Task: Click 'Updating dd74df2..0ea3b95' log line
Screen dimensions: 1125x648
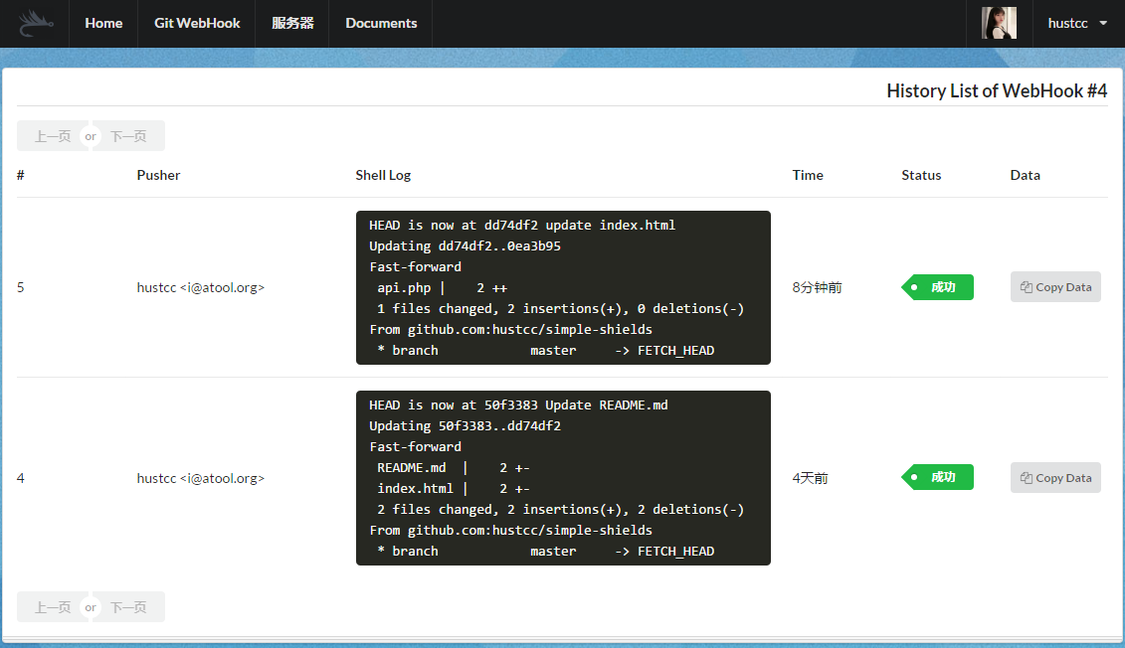Action: click(465, 245)
